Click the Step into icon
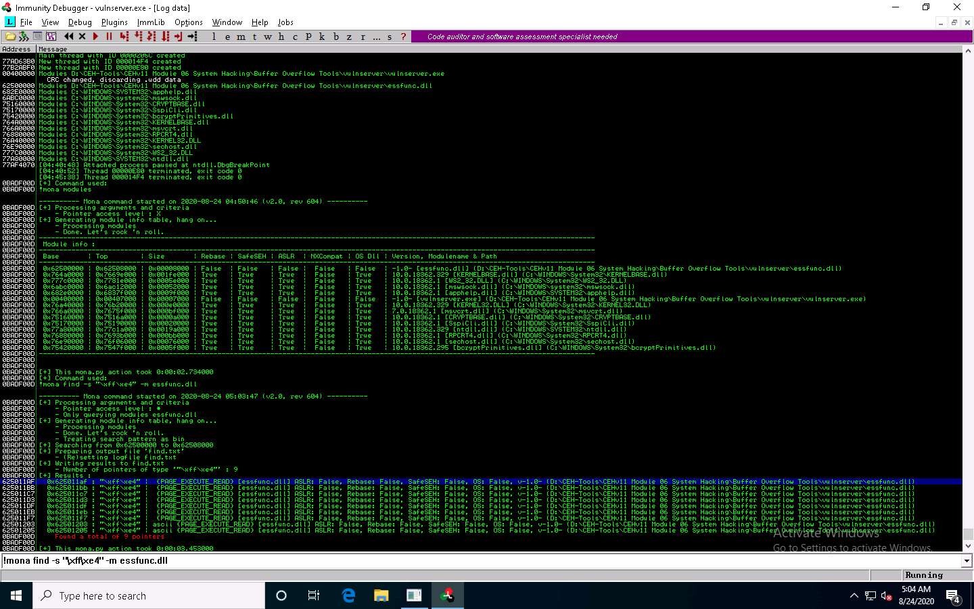The width and height of the screenshot is (974, 609). (x=124, y=37)
